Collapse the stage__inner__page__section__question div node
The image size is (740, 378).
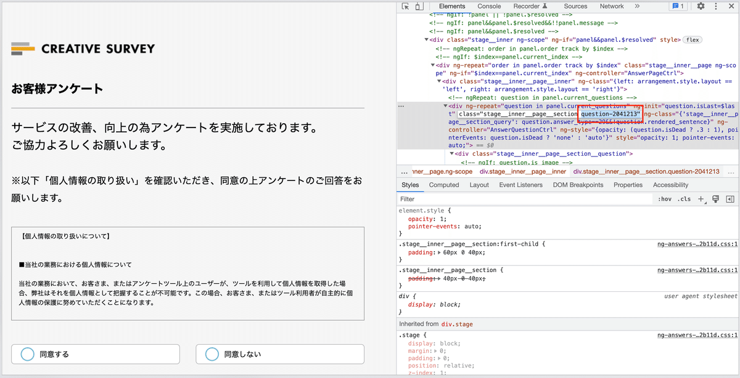[451, 153]
